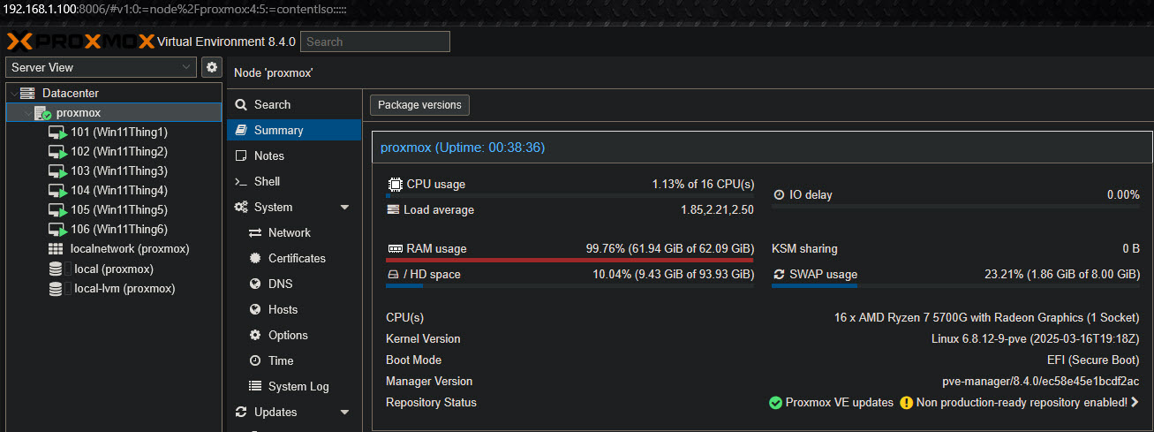Click the SWAP usage progress bar

click(955, 285)
